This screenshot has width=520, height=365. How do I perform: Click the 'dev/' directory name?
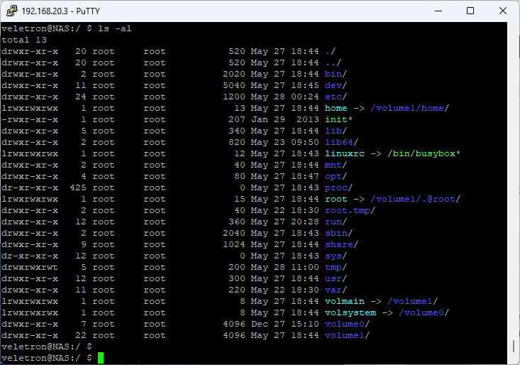click(336, 85)
